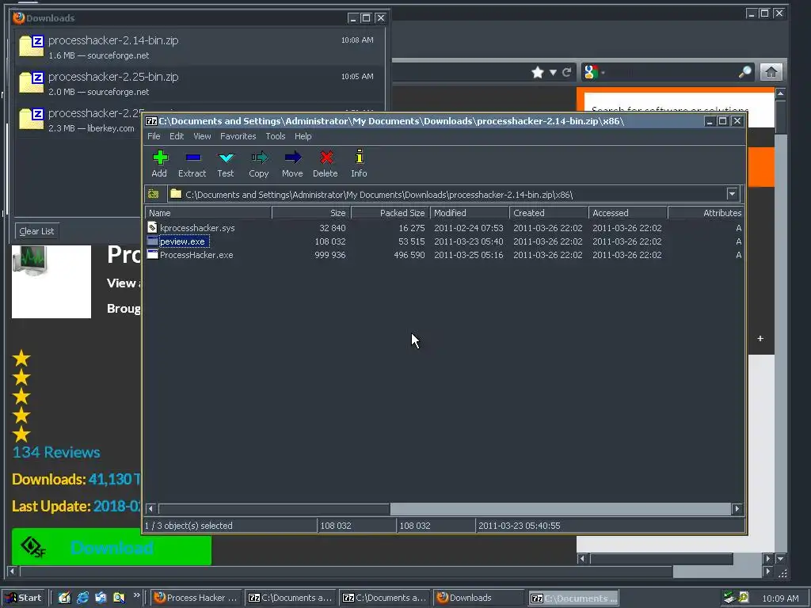Click the magnifier search icon in Firefox
This screenshot has width=811, height=608.
pyautogui.click(x=744, y=72)
